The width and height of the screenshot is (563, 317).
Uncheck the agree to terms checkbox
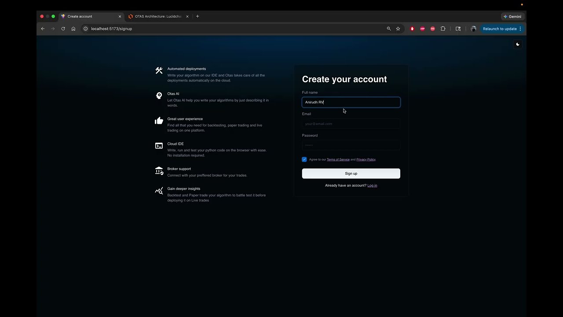(x=304, y=159)
